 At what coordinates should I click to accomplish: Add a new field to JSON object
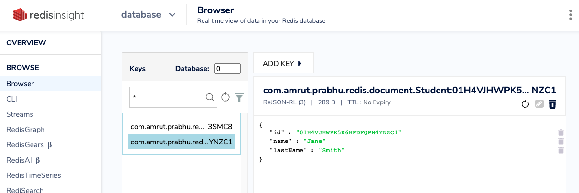click(x=266, y=159)
